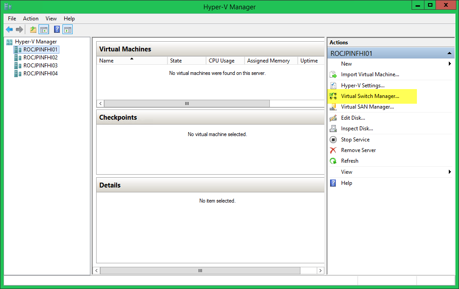
Task: Click the 'No item selected.' text
Action: [218, 201]
